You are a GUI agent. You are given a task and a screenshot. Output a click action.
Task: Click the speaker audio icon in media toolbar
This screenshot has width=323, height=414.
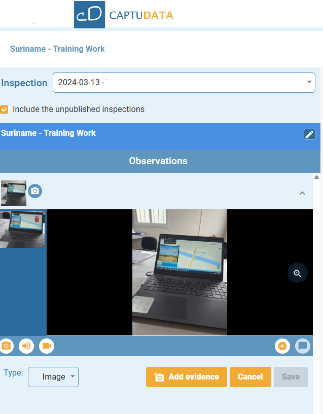[26, 346]
